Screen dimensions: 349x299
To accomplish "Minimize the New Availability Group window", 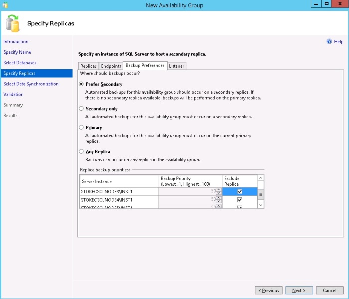I will pyautogui.click(x=316, y=4).
